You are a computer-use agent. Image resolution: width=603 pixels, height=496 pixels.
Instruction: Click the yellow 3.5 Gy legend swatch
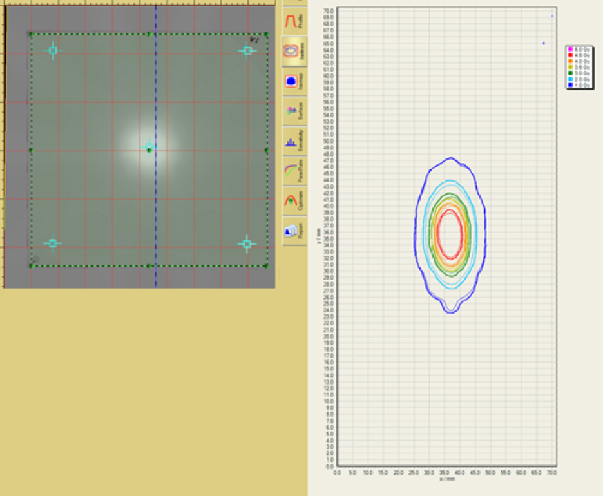(571, 67)
